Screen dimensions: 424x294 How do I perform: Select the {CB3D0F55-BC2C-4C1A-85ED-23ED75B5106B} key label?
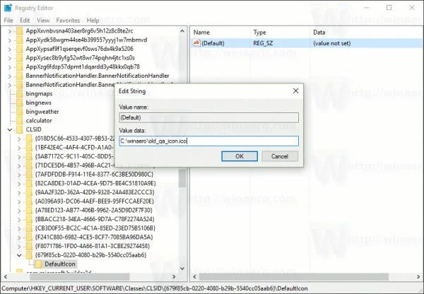pos(95,228)
